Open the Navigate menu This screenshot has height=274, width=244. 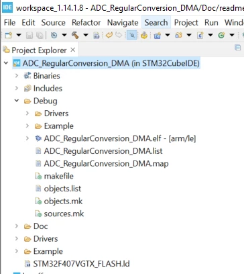click(x=123, y=23)
